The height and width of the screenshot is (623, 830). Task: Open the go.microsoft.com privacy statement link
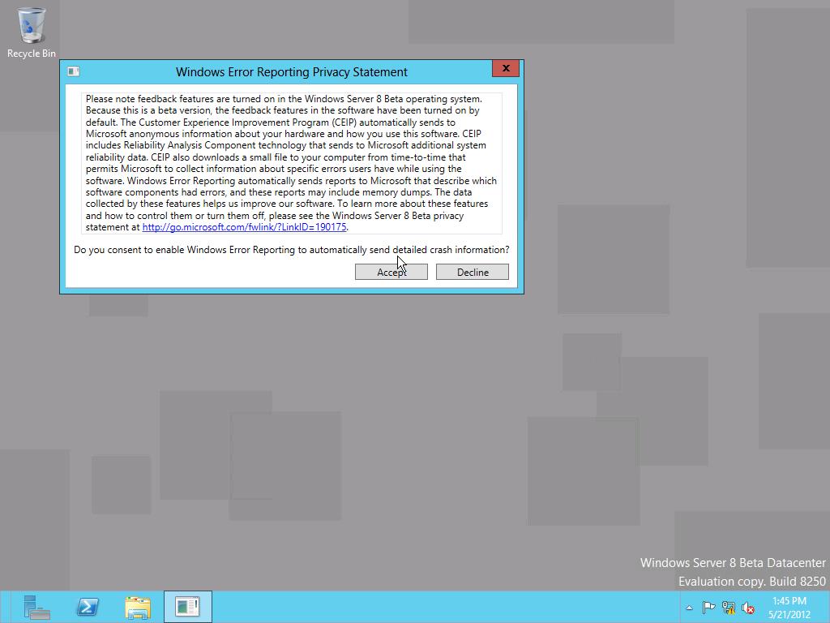pos(244,227)
